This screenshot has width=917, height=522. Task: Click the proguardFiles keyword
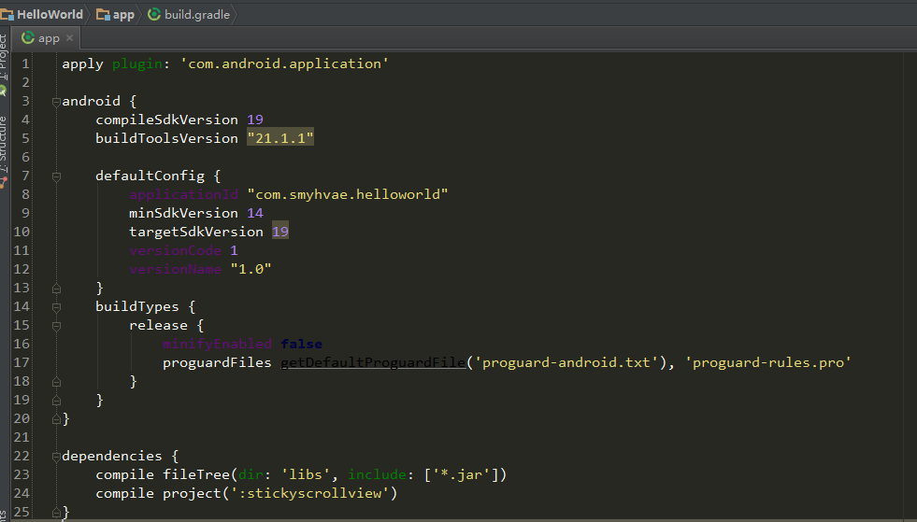pos(217,363)
